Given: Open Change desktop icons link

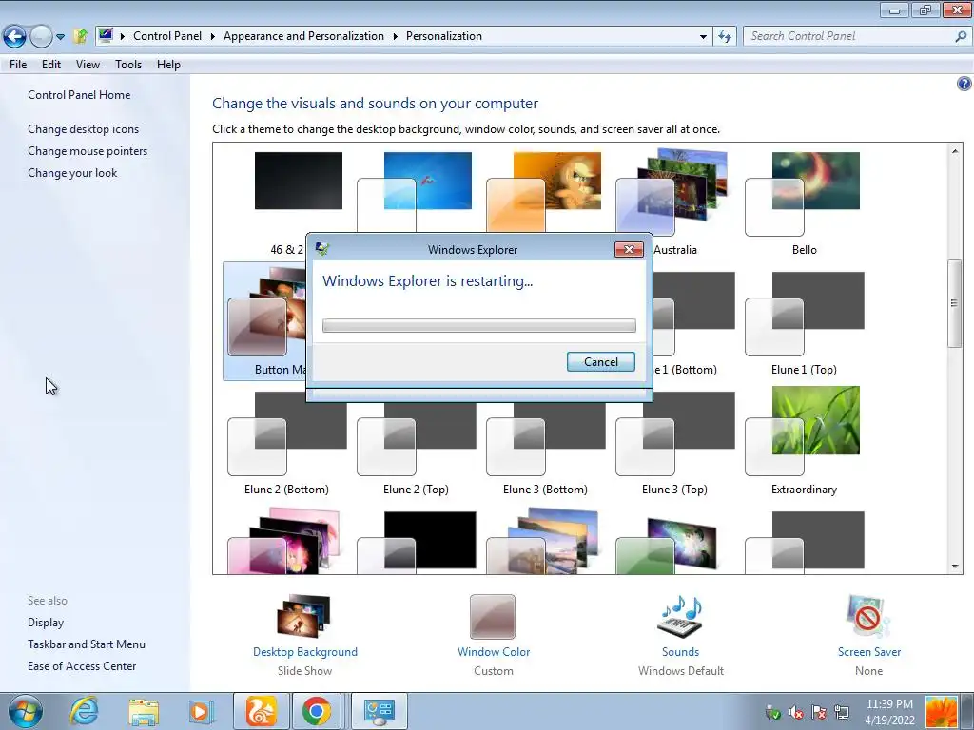Looking at the screenshot, I should coord(84,129).
